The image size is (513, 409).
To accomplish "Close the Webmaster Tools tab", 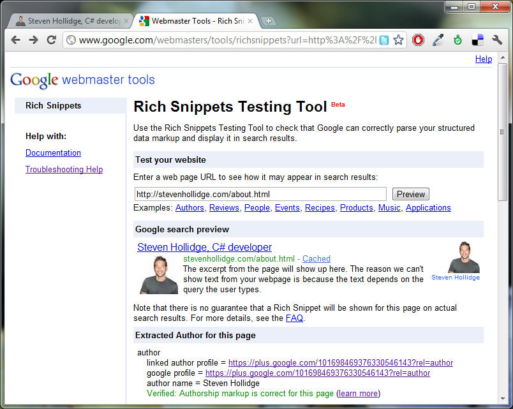I will 250,21.
